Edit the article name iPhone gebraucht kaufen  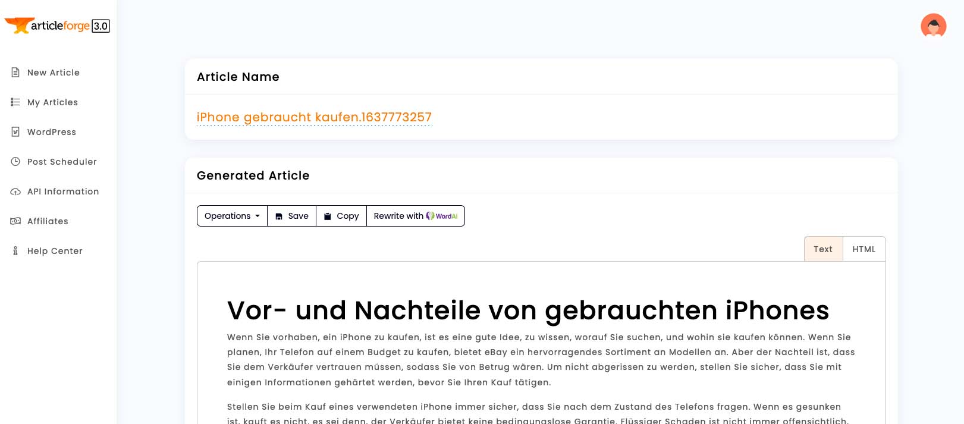(314, 117)
